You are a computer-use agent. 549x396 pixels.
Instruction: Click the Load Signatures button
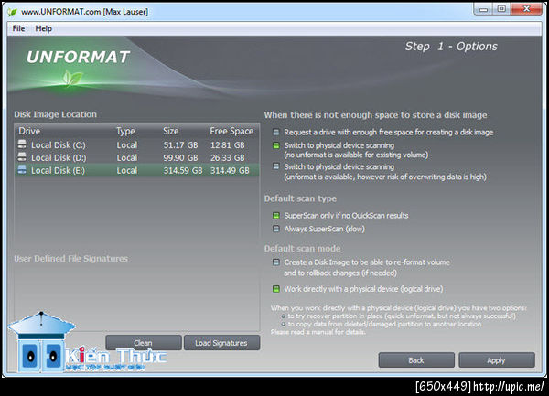click(x=221, y=343)
